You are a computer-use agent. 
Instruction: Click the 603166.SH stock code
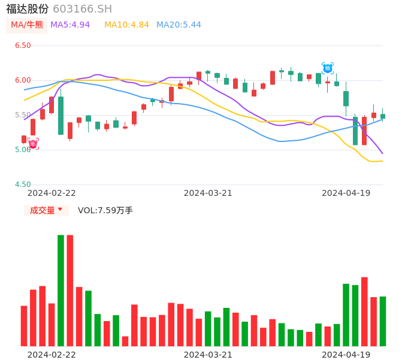pyautogui.click(x=82, y=9)
